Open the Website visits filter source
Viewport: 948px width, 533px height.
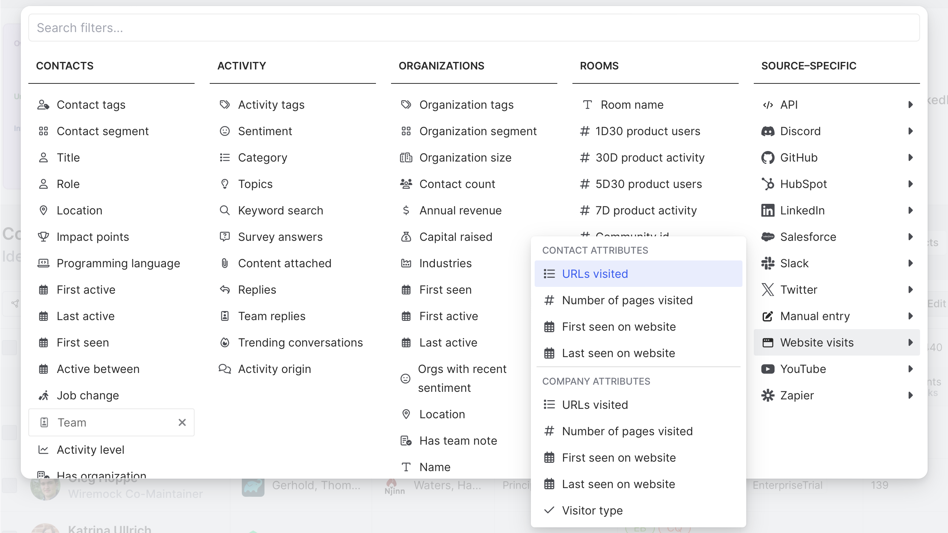point(817,343)
